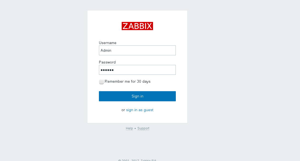
Task: Visit the Support page
Action: 143,128
